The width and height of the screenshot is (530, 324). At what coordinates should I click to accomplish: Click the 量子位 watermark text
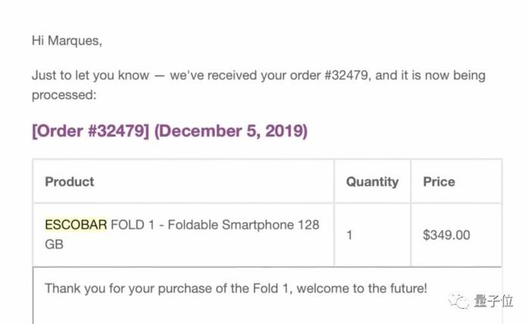[494, 301]
